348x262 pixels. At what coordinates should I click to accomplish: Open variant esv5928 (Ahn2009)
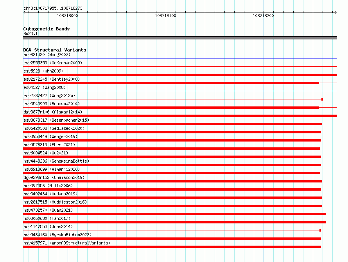pos(43,71)
